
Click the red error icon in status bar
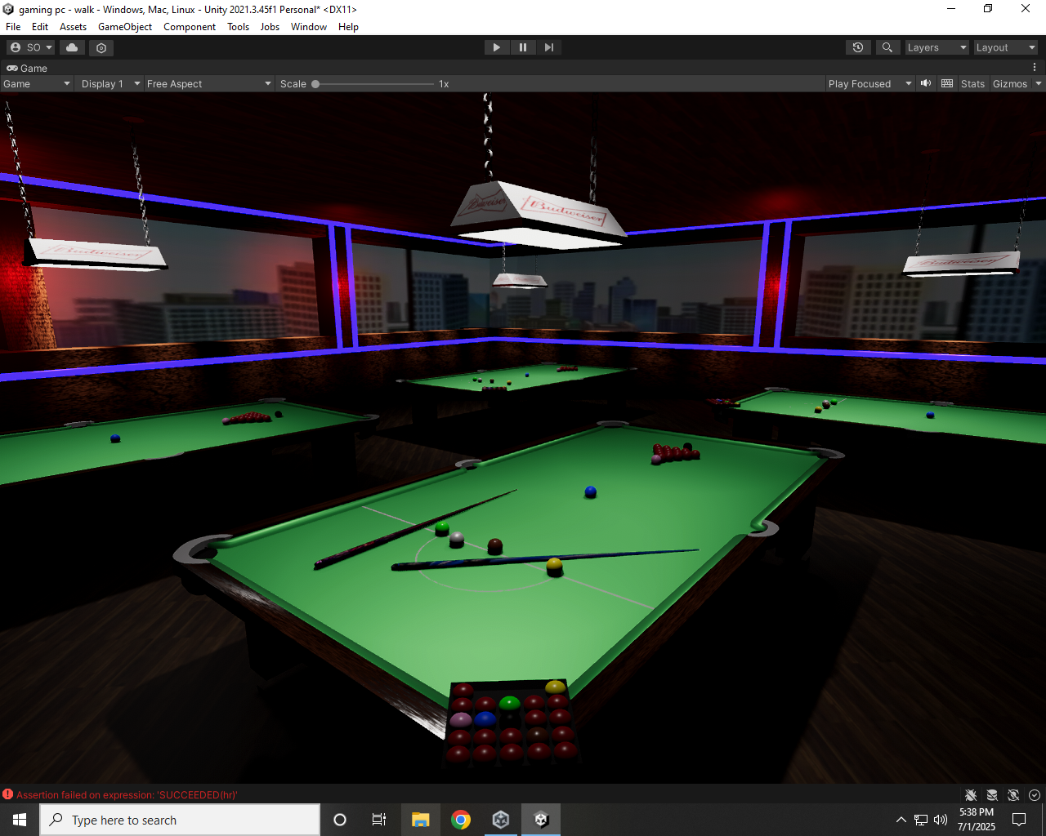coord(8,794)
